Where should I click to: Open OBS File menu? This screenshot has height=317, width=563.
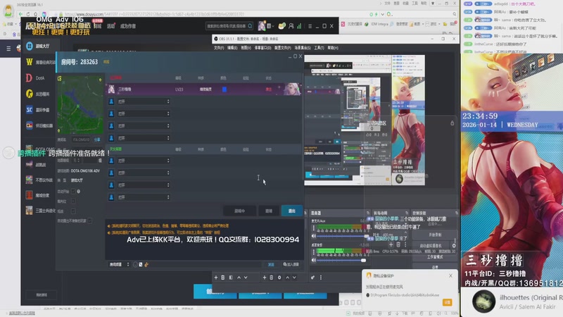(x=219, y=48)
